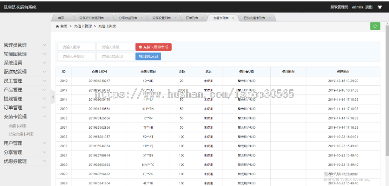Expand 订单管理 menu
The image size is (389, 186).
25,107
